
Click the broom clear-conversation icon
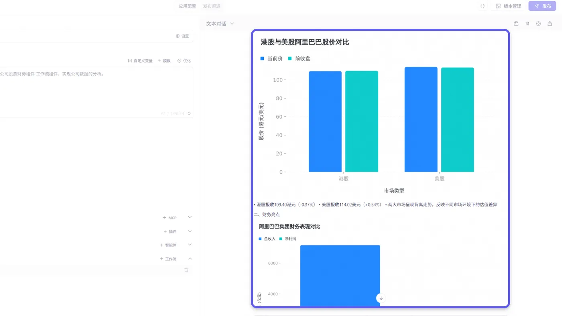pos(550,24)
